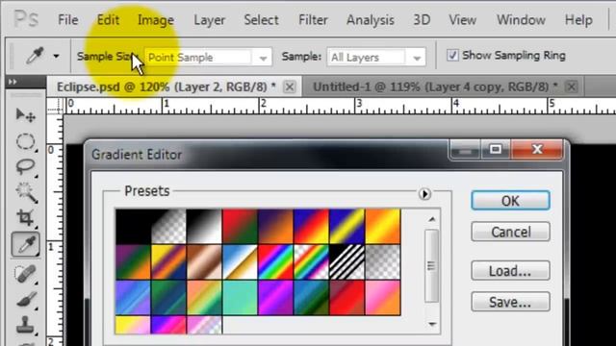Screen dimensions: 616x346
Task: Click the Photoshop Ps logo
Action: 26,19
